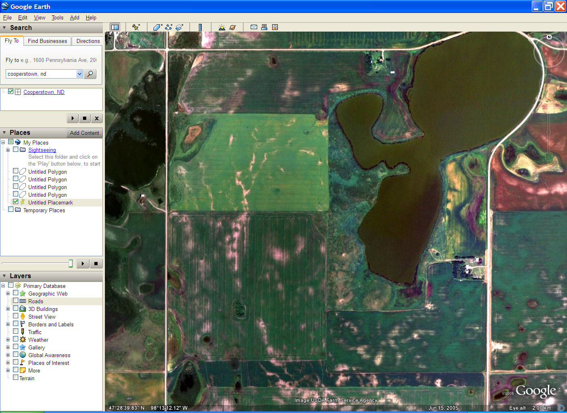Click the Global Awareness globe icon
This screenshot has width=567, height=413.
click(x=23, y=355)
